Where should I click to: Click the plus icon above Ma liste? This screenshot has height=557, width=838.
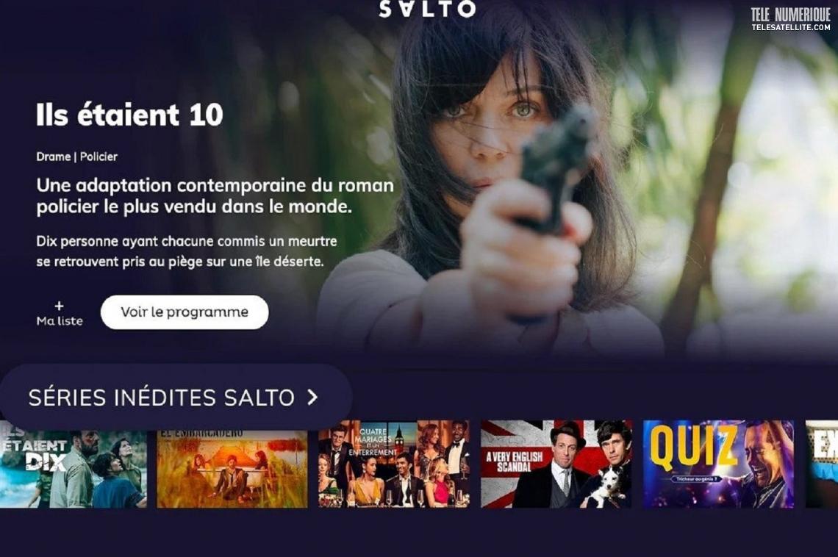tap(60, 306)
